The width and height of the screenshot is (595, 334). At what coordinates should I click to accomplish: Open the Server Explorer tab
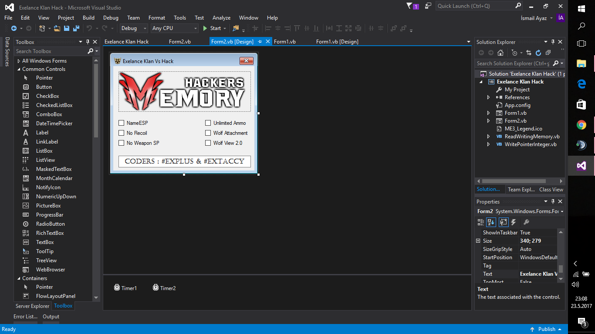coord(33,306)
